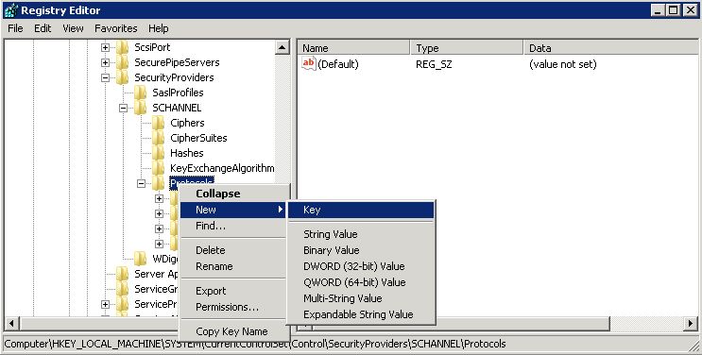Click the (Default) string value icon
The height and width of the screenshot is (355, 702).
coord(309,64)
